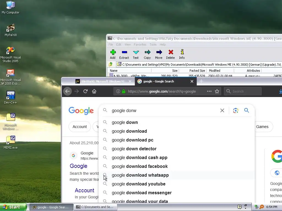Sort 7-Zip list by Name column
This screenshot has width=282, height=211.
(129, 71)
